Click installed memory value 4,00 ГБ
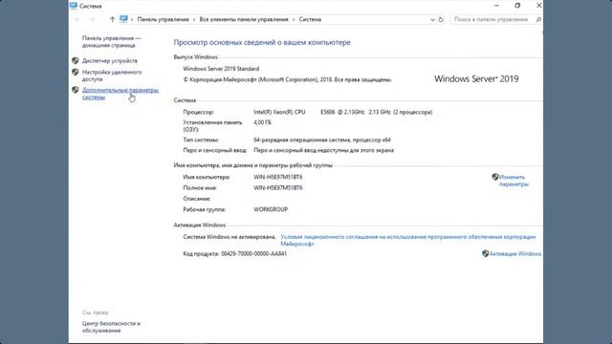 262,122
